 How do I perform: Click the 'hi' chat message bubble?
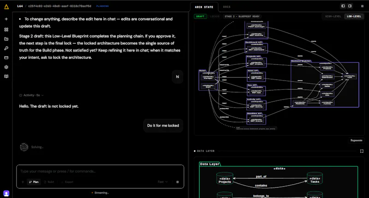pyautogui.click(x=178, y=77)
